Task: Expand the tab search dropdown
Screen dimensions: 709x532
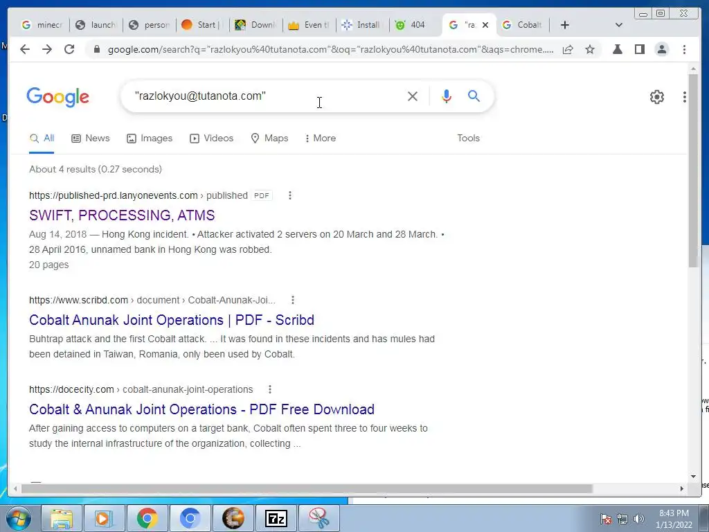Action: (619, 25)
